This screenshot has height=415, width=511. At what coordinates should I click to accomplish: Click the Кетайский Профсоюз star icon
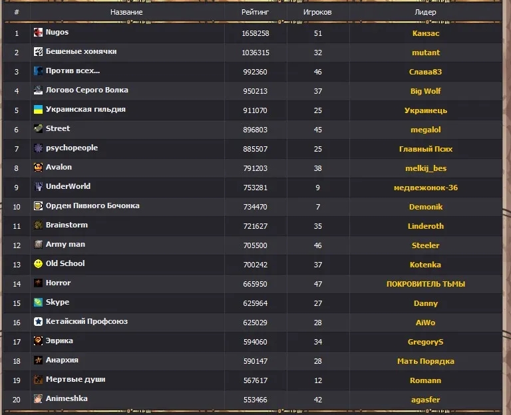pyautogui.click(x=38, y=321)
